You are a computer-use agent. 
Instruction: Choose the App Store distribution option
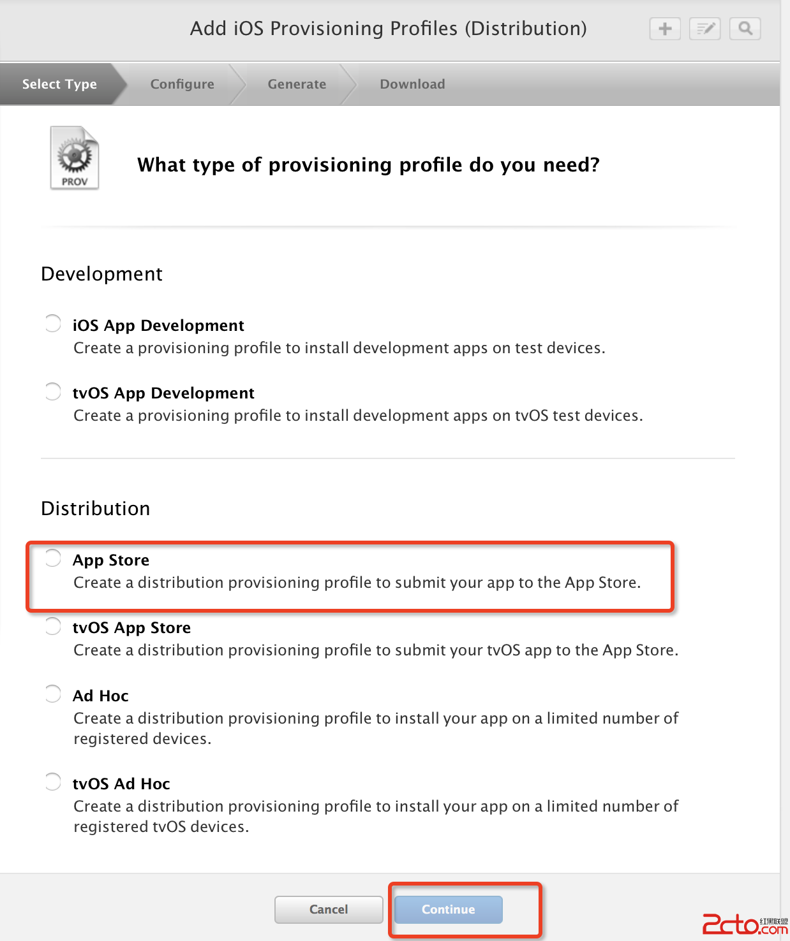(x=53, y=558)
